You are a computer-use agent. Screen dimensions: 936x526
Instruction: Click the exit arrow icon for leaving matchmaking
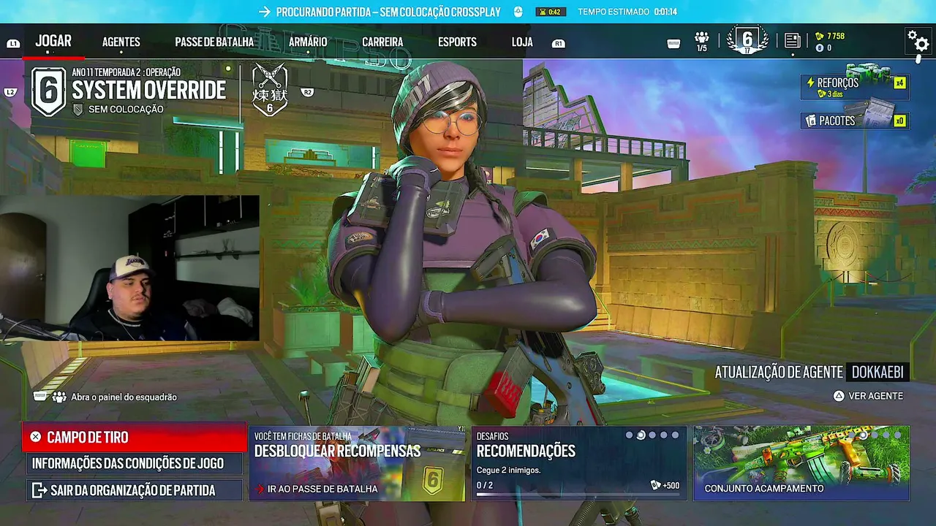click(38, 489)
